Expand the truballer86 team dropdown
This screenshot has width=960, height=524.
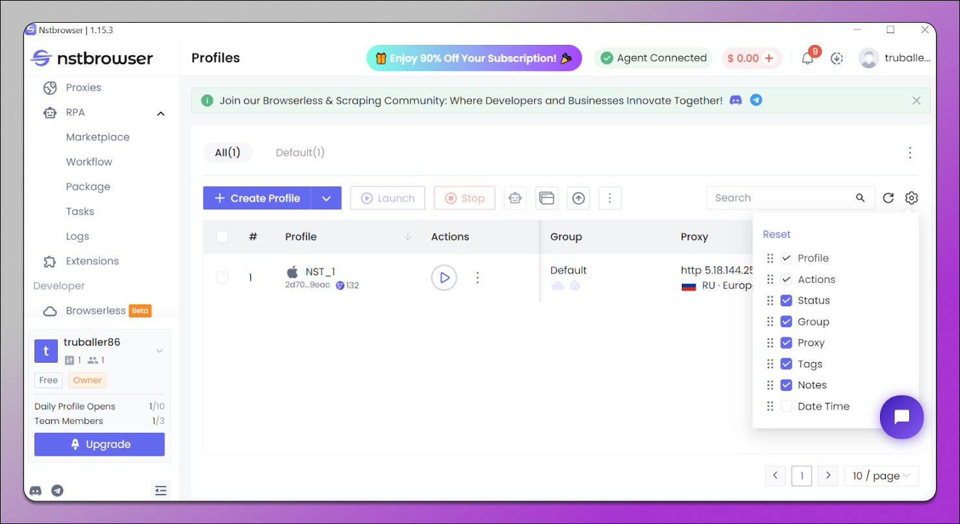(159, 351)
